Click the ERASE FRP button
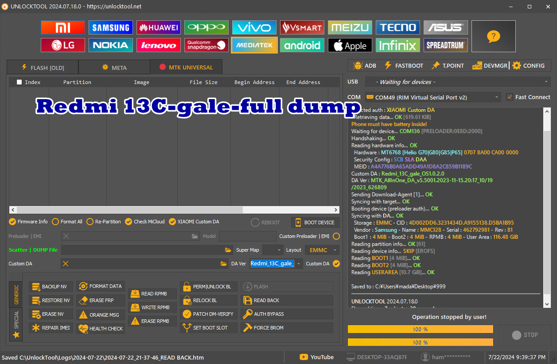Screen dimensions: 557x364 (101, 300)
